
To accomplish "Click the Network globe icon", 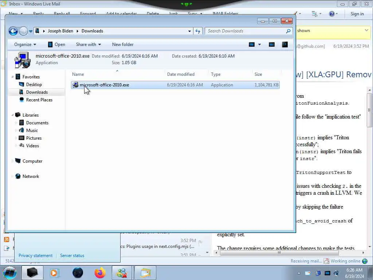I will (18, 176).
